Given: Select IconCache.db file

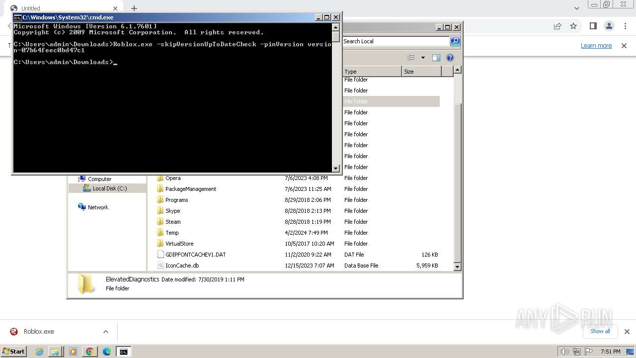Looking at the screenshot, I should coord(182,266).
